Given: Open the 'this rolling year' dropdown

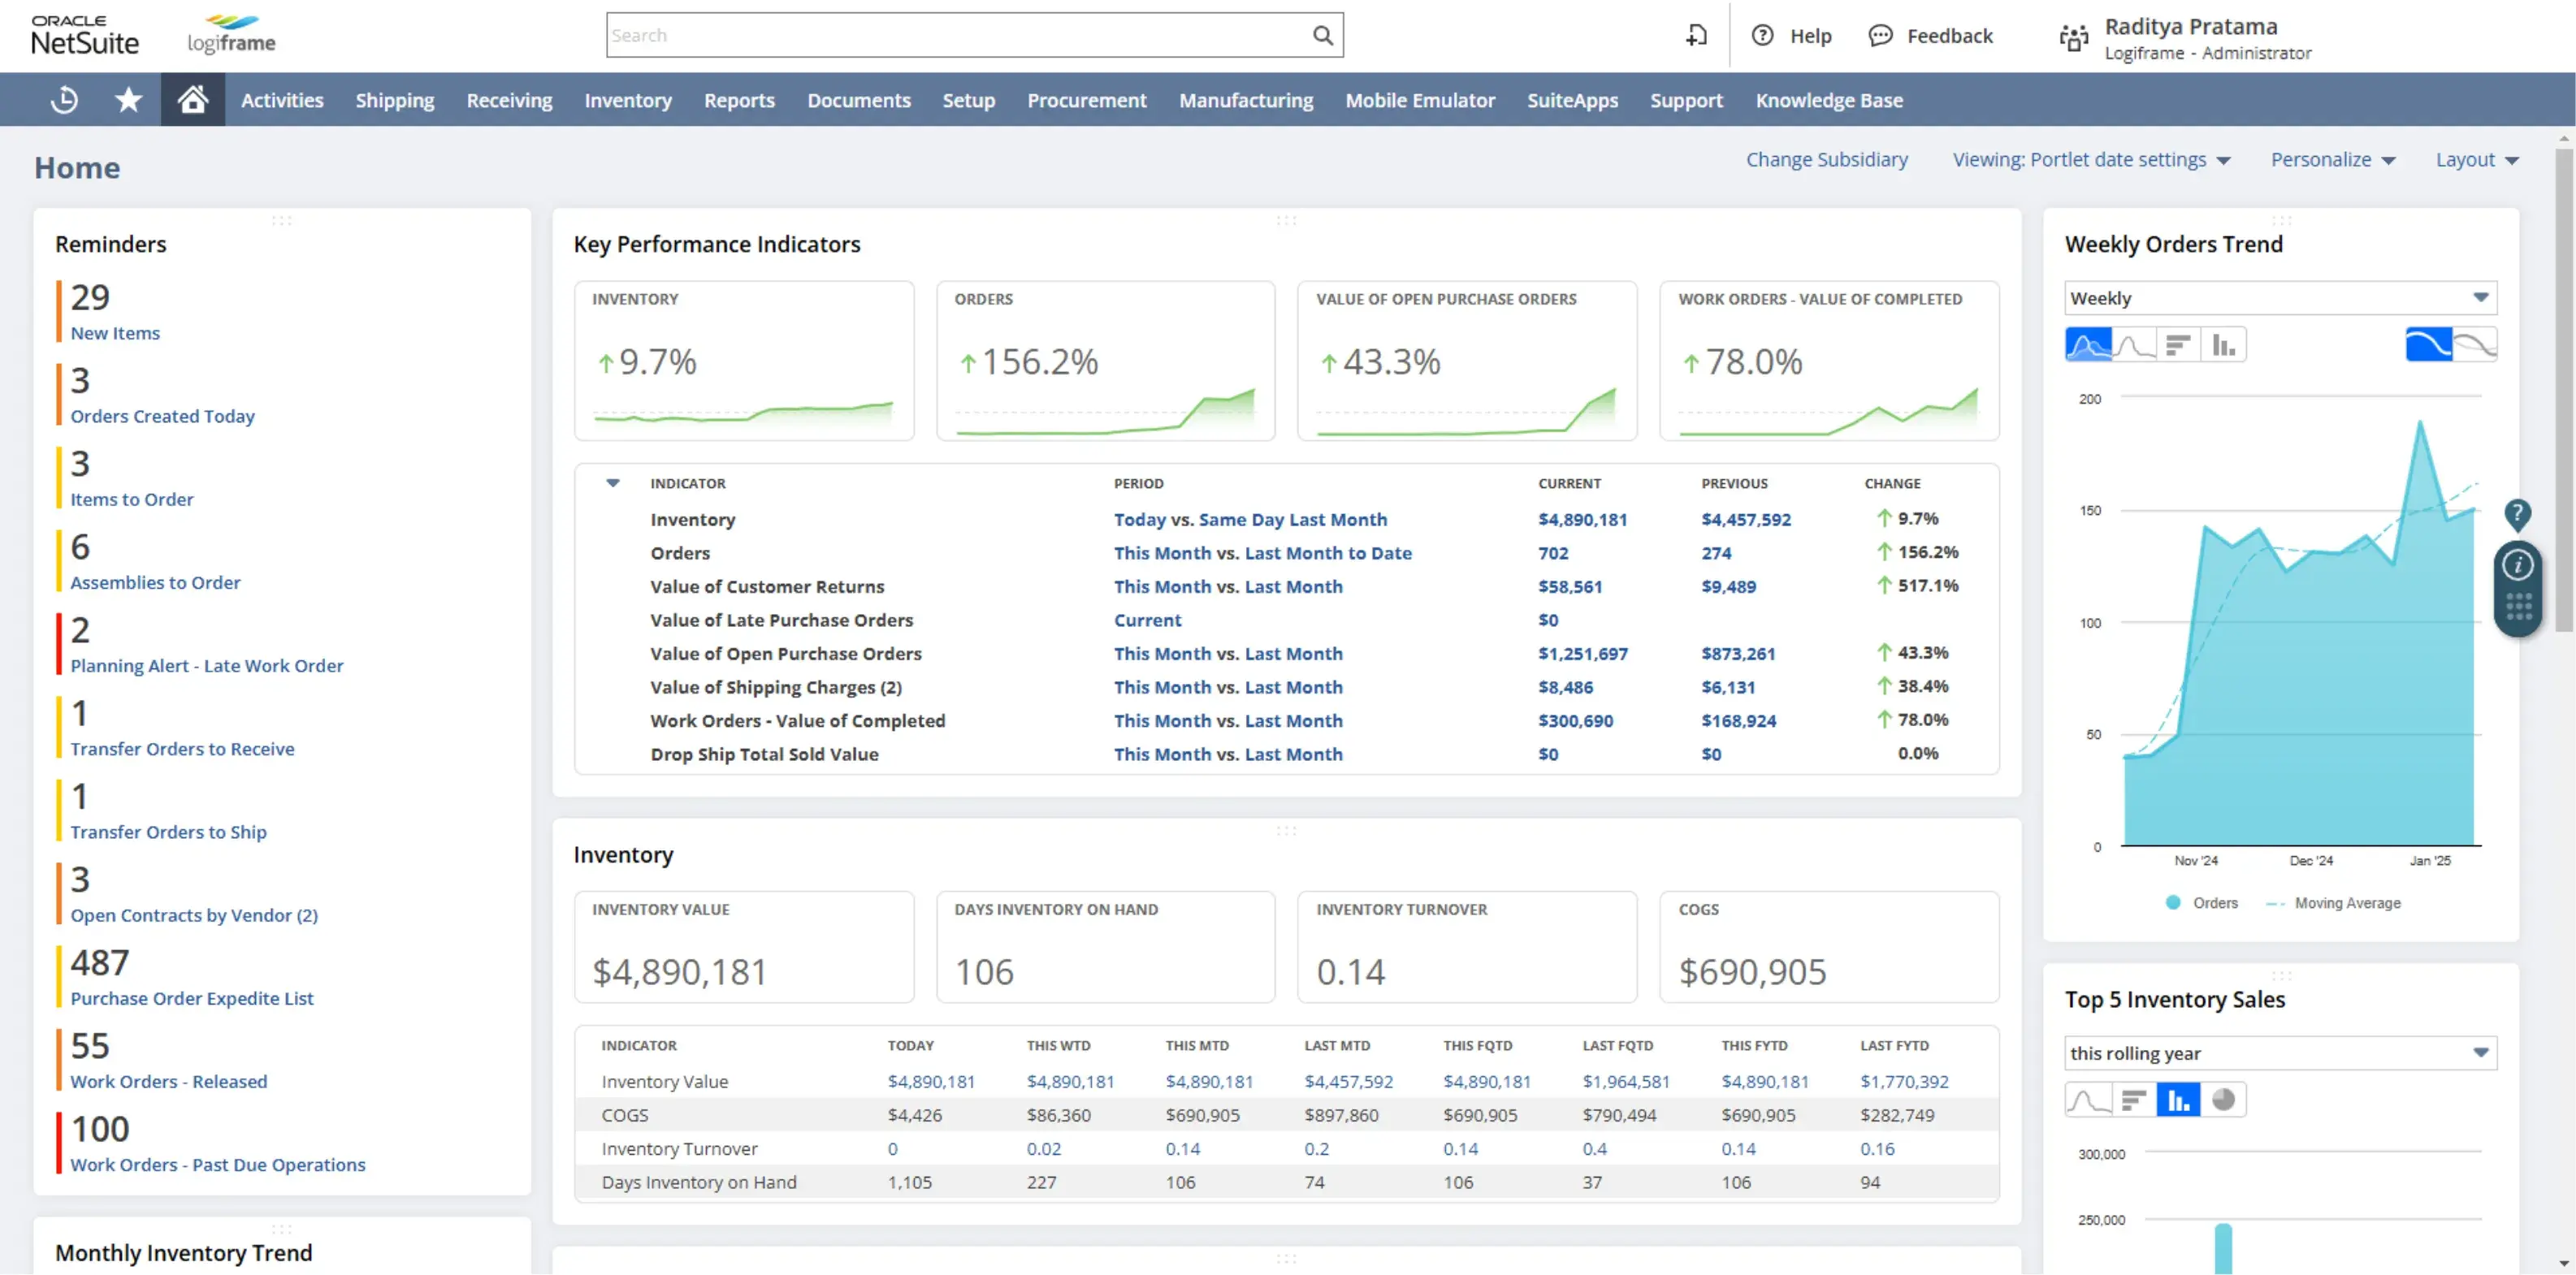Looking at the screenshot, I should [2280, 1053].
